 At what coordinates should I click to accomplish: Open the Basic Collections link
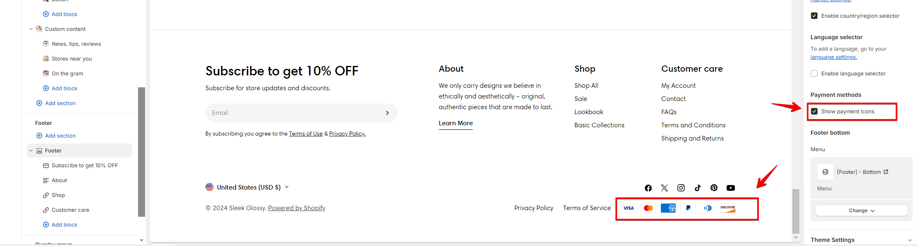point(599,125)
